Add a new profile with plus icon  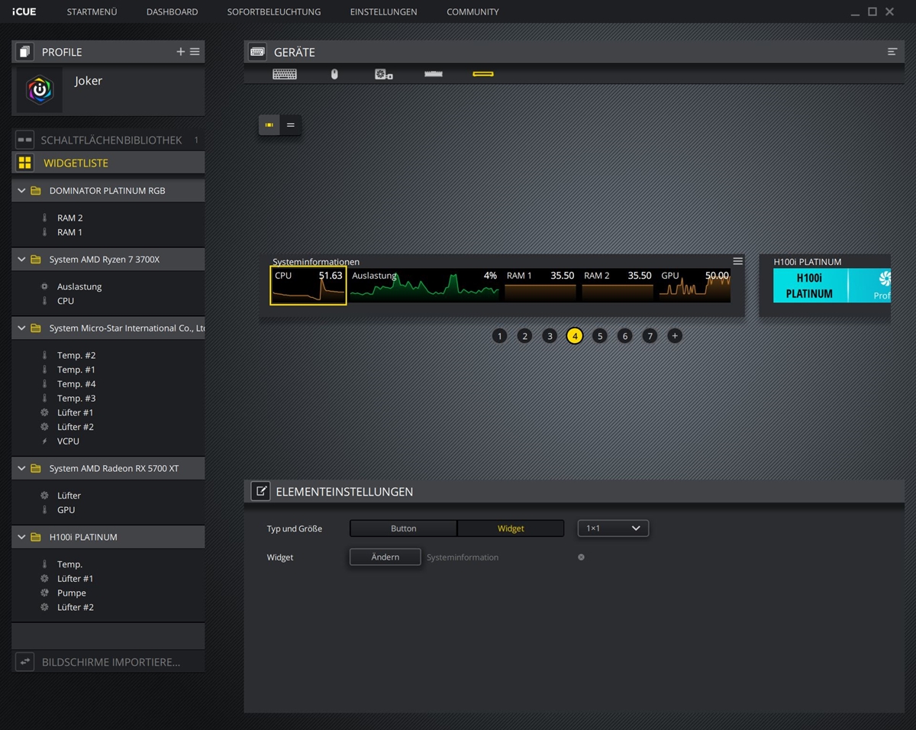pos(181,52)
